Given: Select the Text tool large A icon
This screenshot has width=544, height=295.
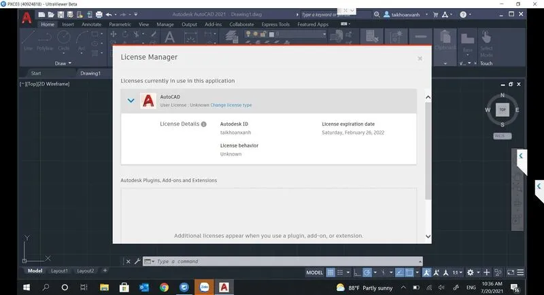Looking at the screenshot, I should (169, 37).
